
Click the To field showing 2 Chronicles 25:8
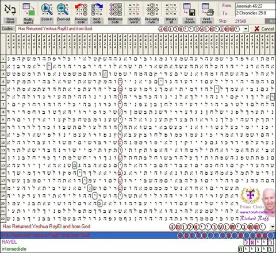(255, 13)
